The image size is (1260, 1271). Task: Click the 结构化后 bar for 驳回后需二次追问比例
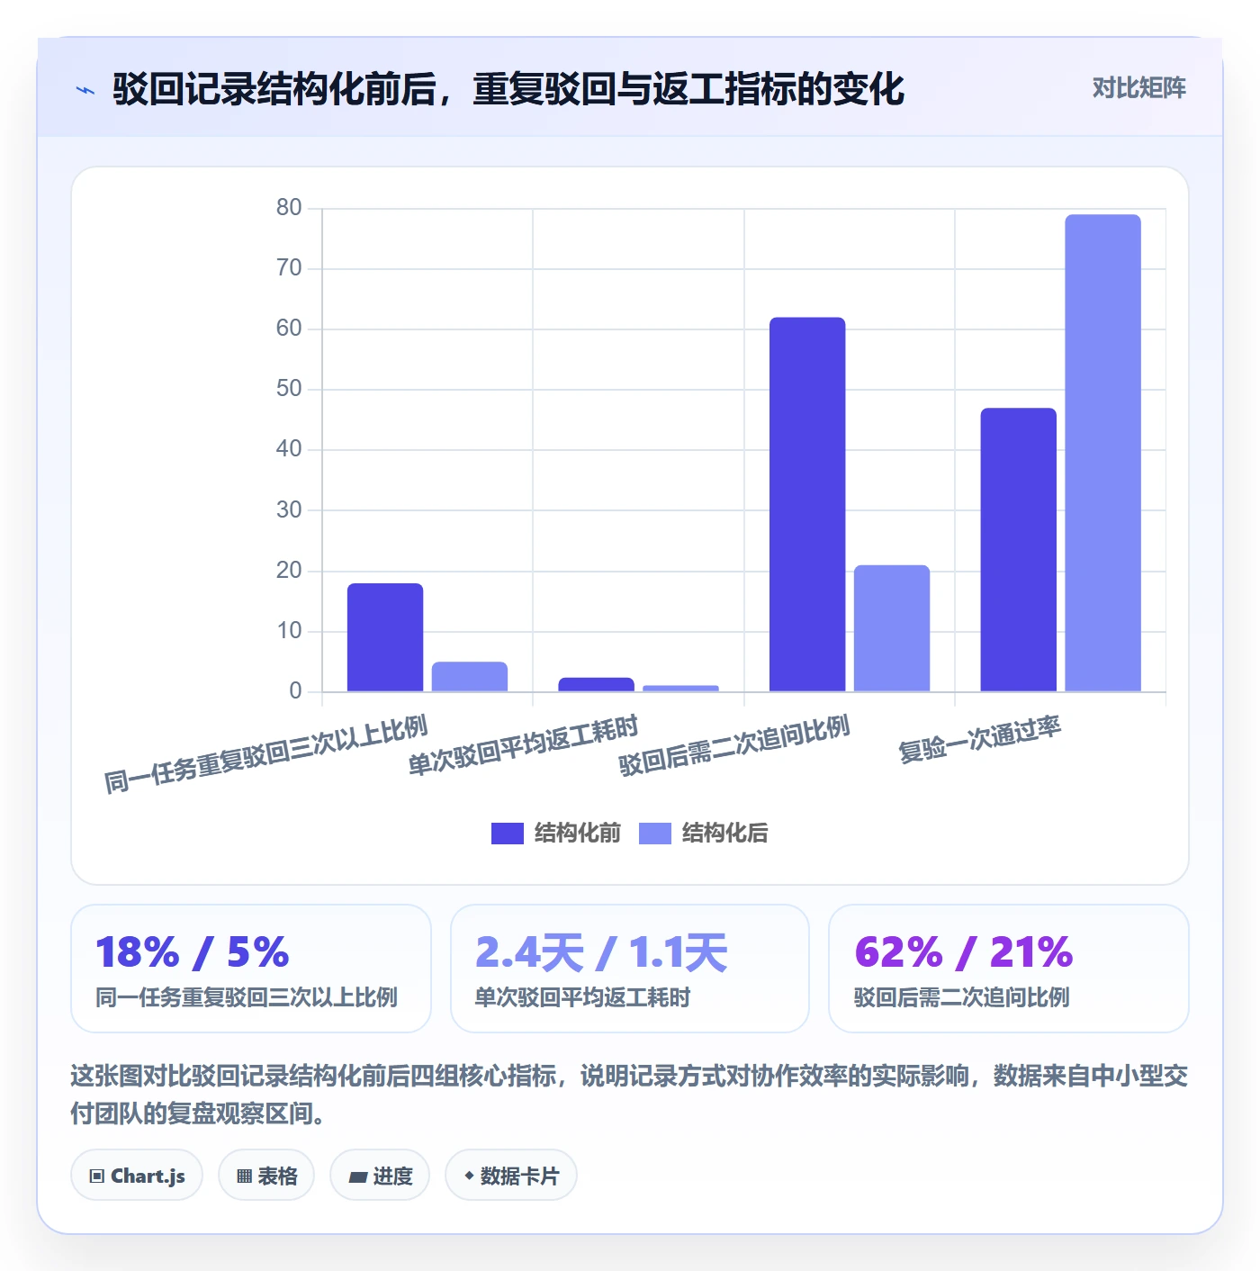892,628
